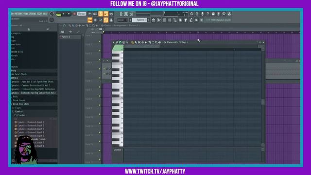This screenshot has height=175, width=311.
Task: Select the magnet snap icon in Playlist toolbar
Action: click(64, 26)
